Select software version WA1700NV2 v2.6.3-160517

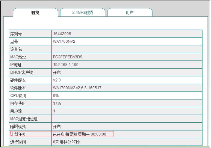pyautogui.click(x=77, y=88)
